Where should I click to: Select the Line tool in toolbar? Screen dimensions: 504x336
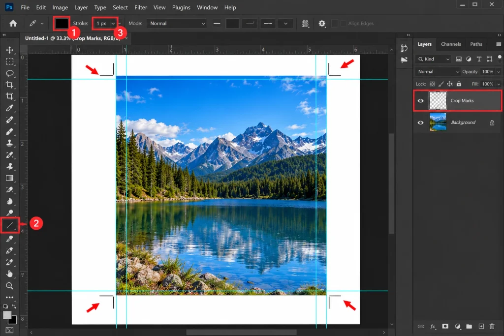click(10, 225)
